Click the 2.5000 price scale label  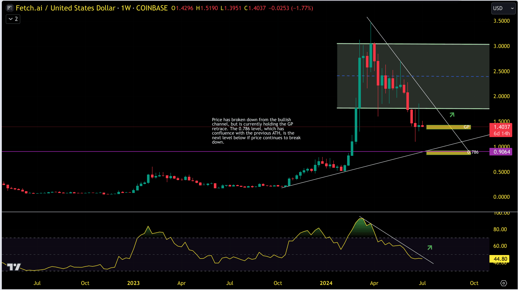tap(501, 71)
